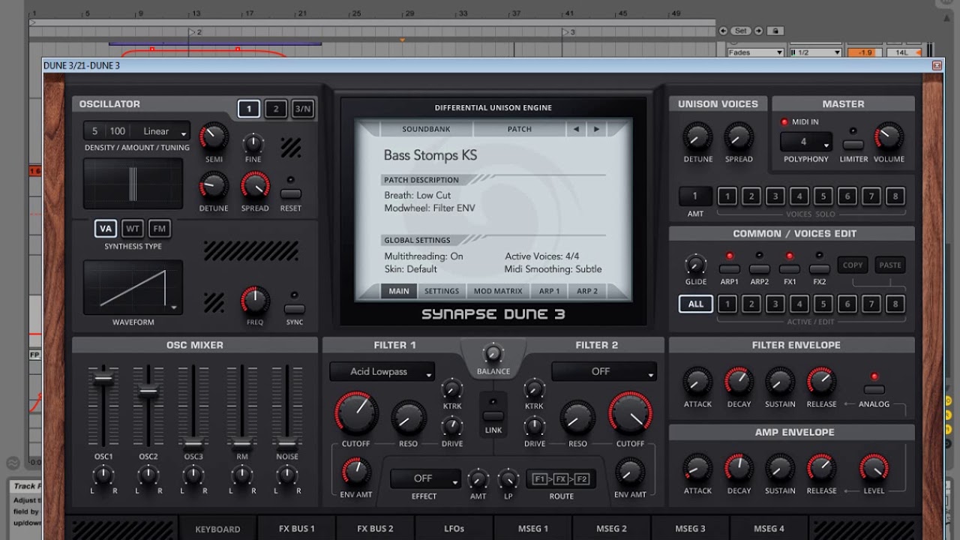This screenshot has height=540, width=960.
Task: Click the Amp Envelope LEVEL knob
Action: pyautogui.click(x=874, y=468)
